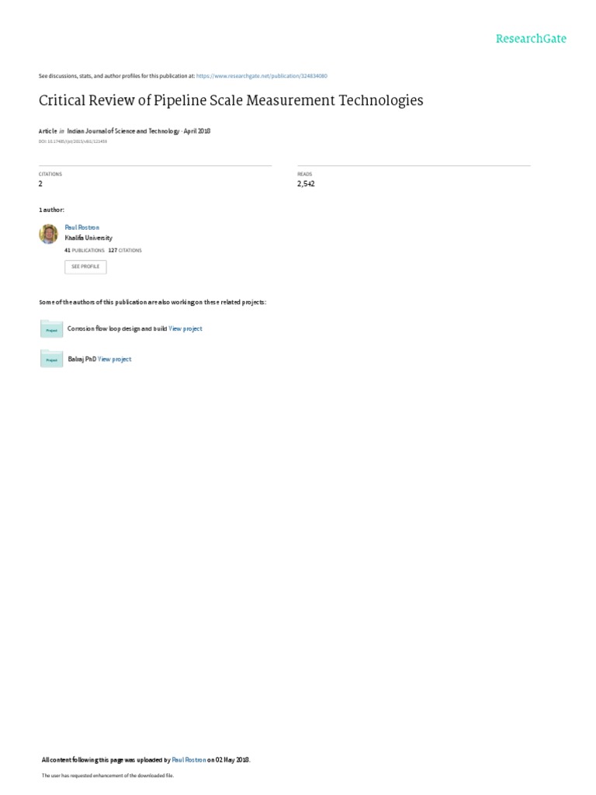
Task: Open the researchgate.net publication URL
Action: [x=262, y=76]
